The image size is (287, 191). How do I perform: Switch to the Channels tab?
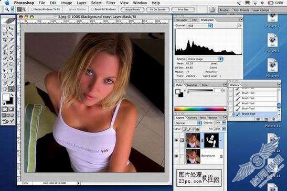[192, 118]
